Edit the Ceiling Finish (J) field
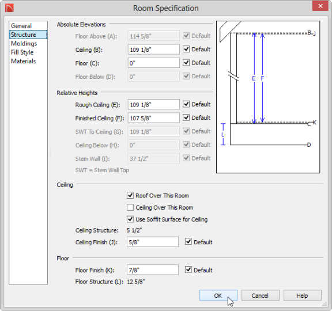Screen dimensions: 332x311 pos(153,242)
